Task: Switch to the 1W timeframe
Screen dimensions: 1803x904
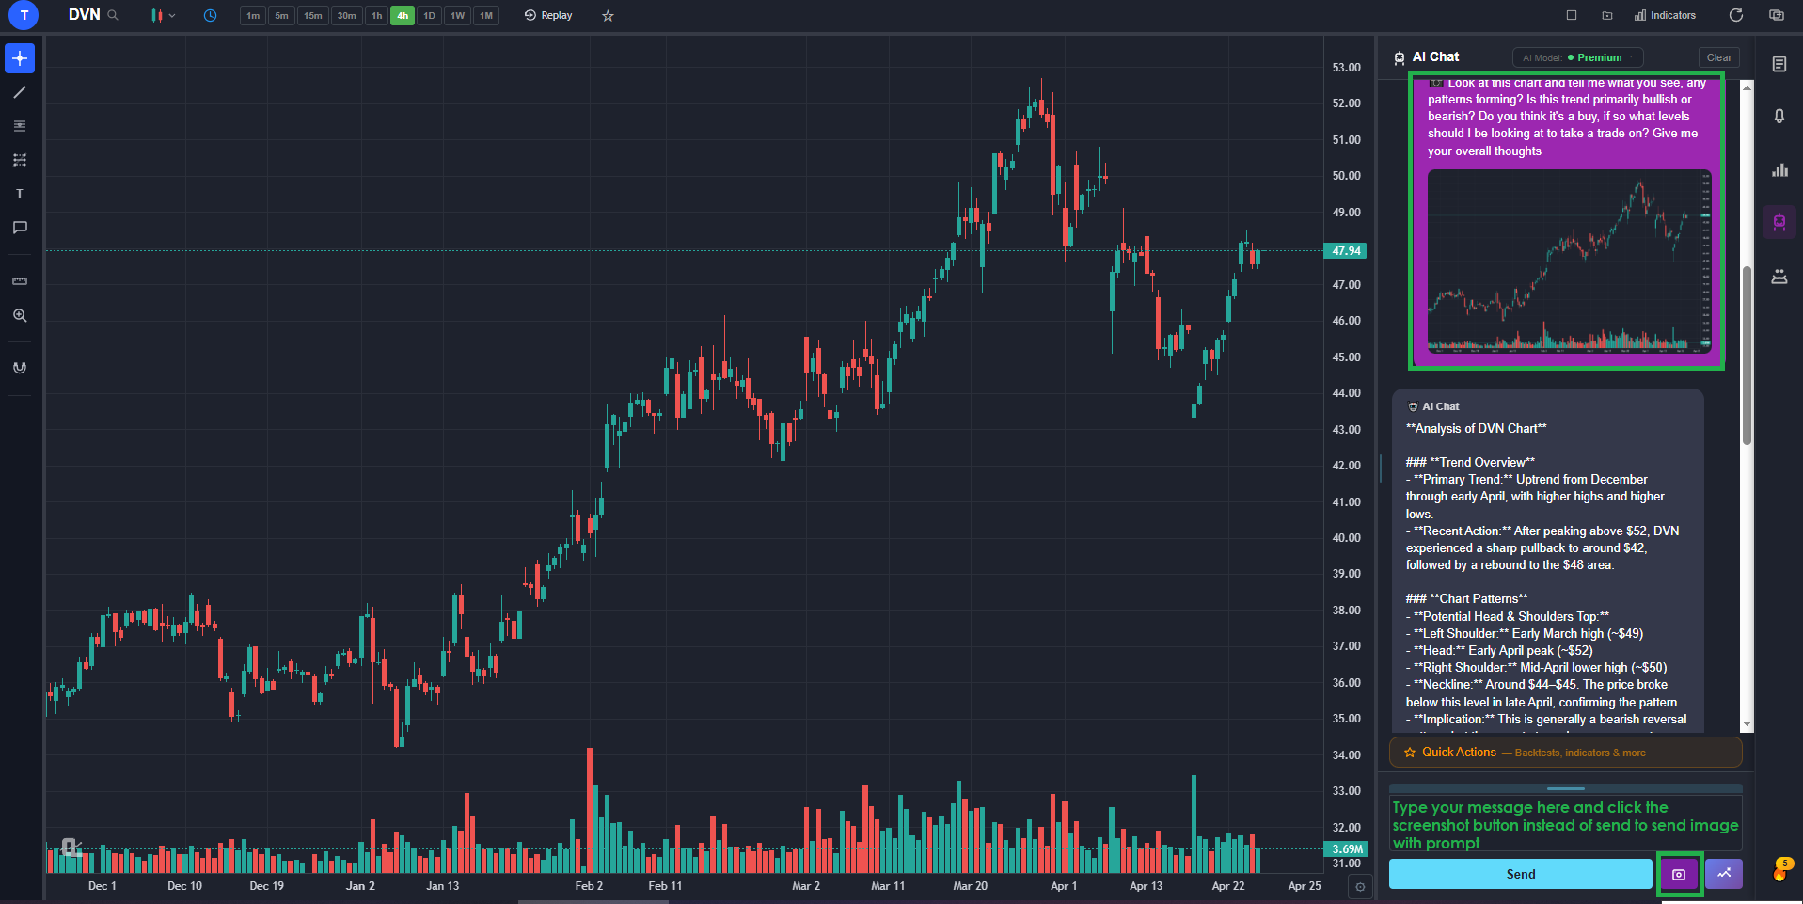Action: [457, 15]
